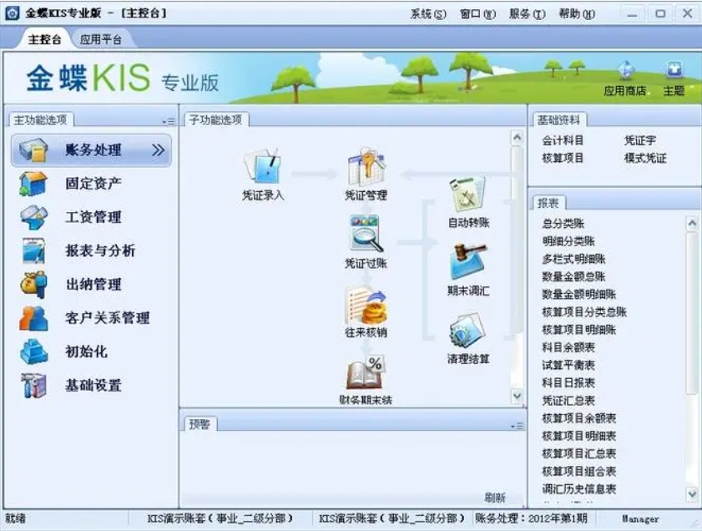Image resolution: width=702 pixels, height=531 pixels.
Task: Select the 基础资料 panel tab
Action: point(559,119)
